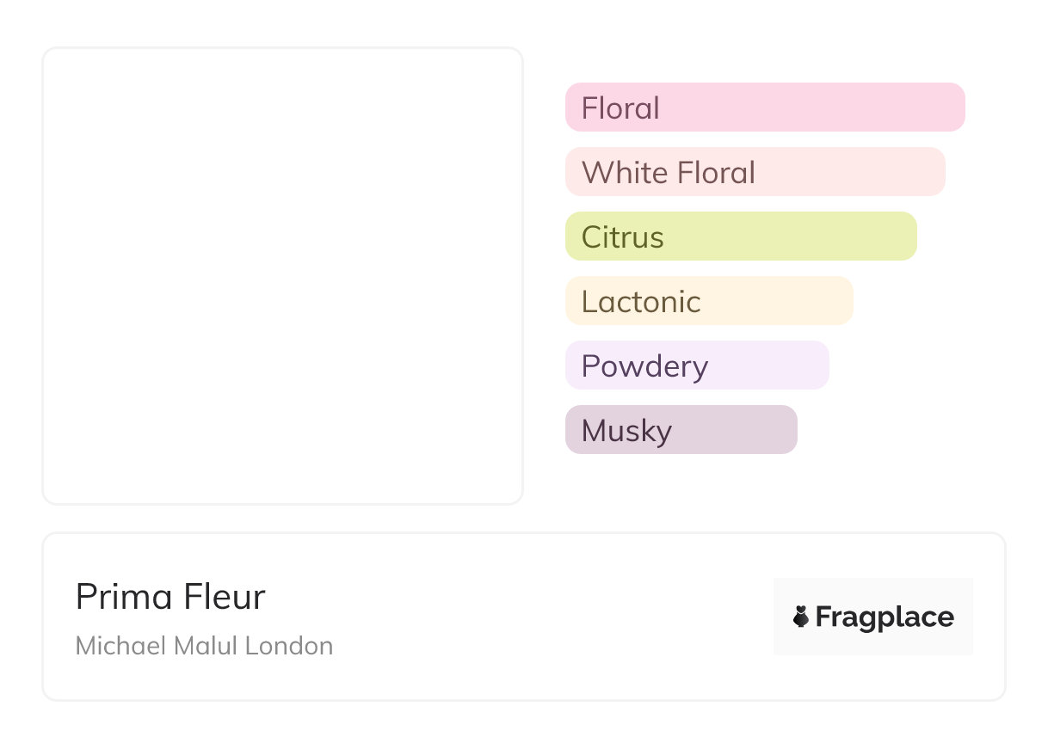Screen dimensions: 1048x743
Task: Pick the lavender Powdery accord bar
Action: coord(766,365)
